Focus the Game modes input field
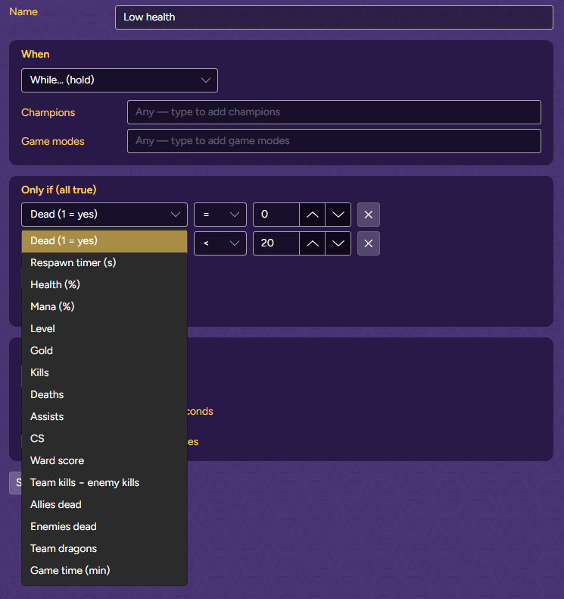The width and height of the screenshot is (564, 599). [x=334, y=141]
